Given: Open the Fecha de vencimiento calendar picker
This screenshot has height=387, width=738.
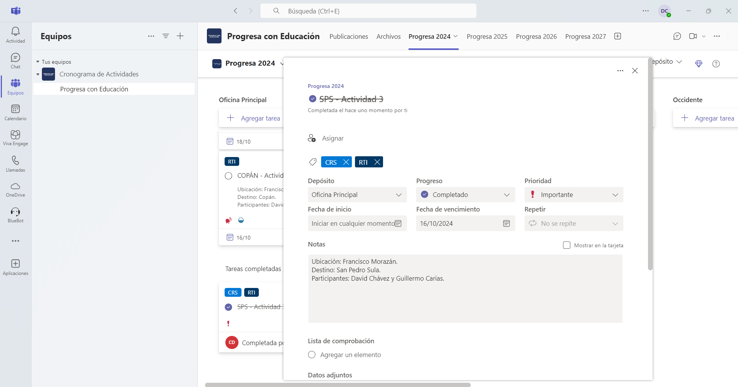Looking at the screenshot, I should [x=506, y=223].
